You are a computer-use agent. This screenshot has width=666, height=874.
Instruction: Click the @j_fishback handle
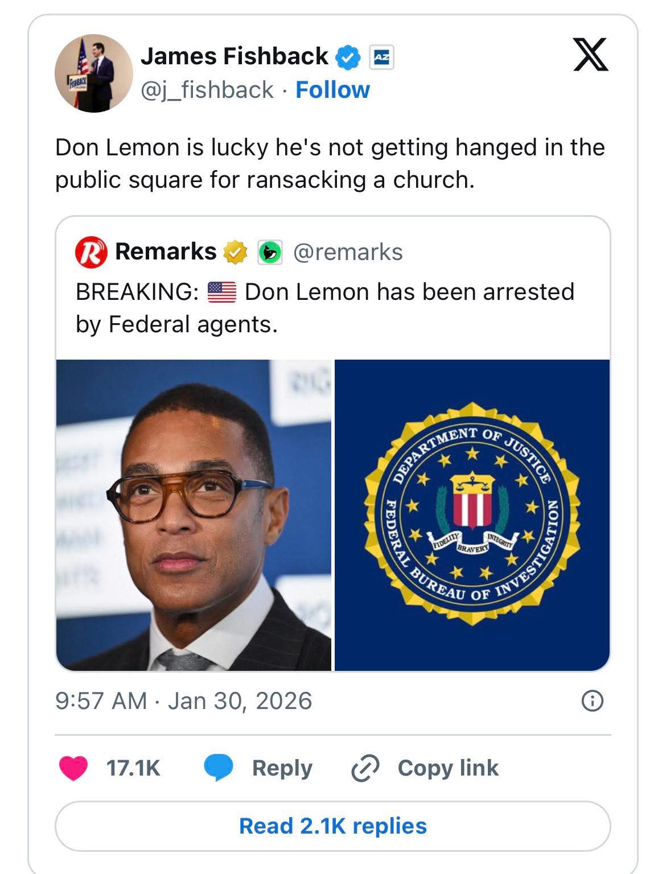coord(207,90)
